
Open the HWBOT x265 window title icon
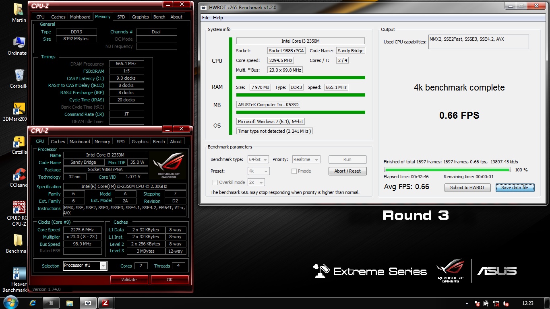[x=205, y=7]
